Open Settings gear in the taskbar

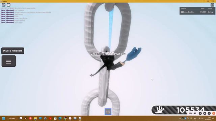pos(45,118)
